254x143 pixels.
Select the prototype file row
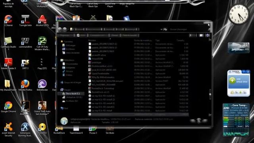(139, 62)
